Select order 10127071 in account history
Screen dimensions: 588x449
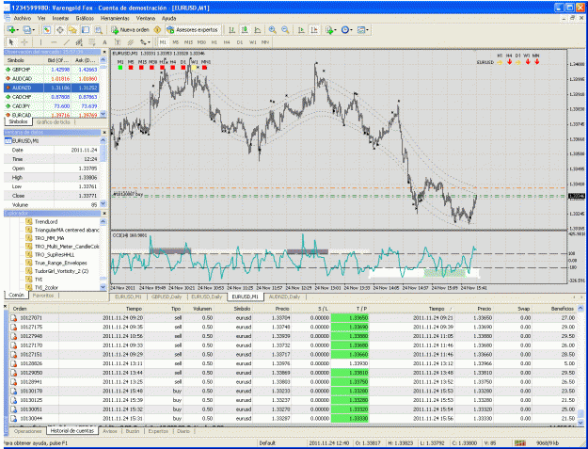[x=294, y=318]
